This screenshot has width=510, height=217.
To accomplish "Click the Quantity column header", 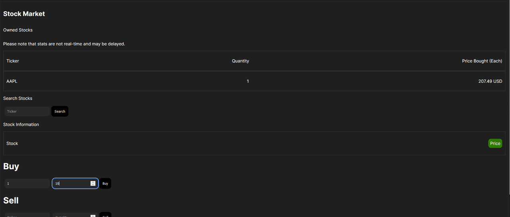I will tap(240, 61).
